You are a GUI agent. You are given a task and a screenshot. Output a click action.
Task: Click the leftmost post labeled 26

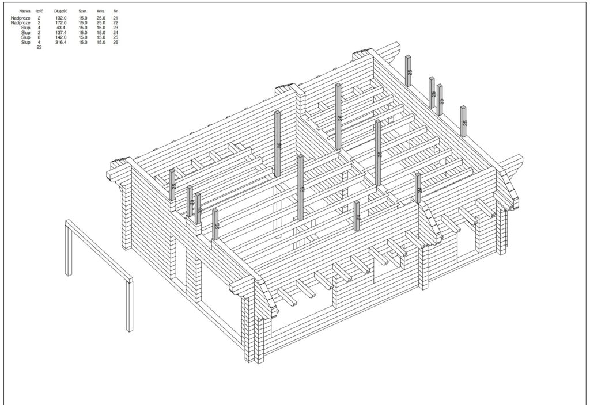tap(278, 144)
